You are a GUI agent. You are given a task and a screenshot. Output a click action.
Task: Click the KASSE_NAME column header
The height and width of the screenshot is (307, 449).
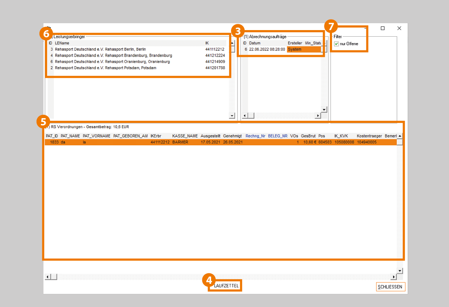[185, 136]
